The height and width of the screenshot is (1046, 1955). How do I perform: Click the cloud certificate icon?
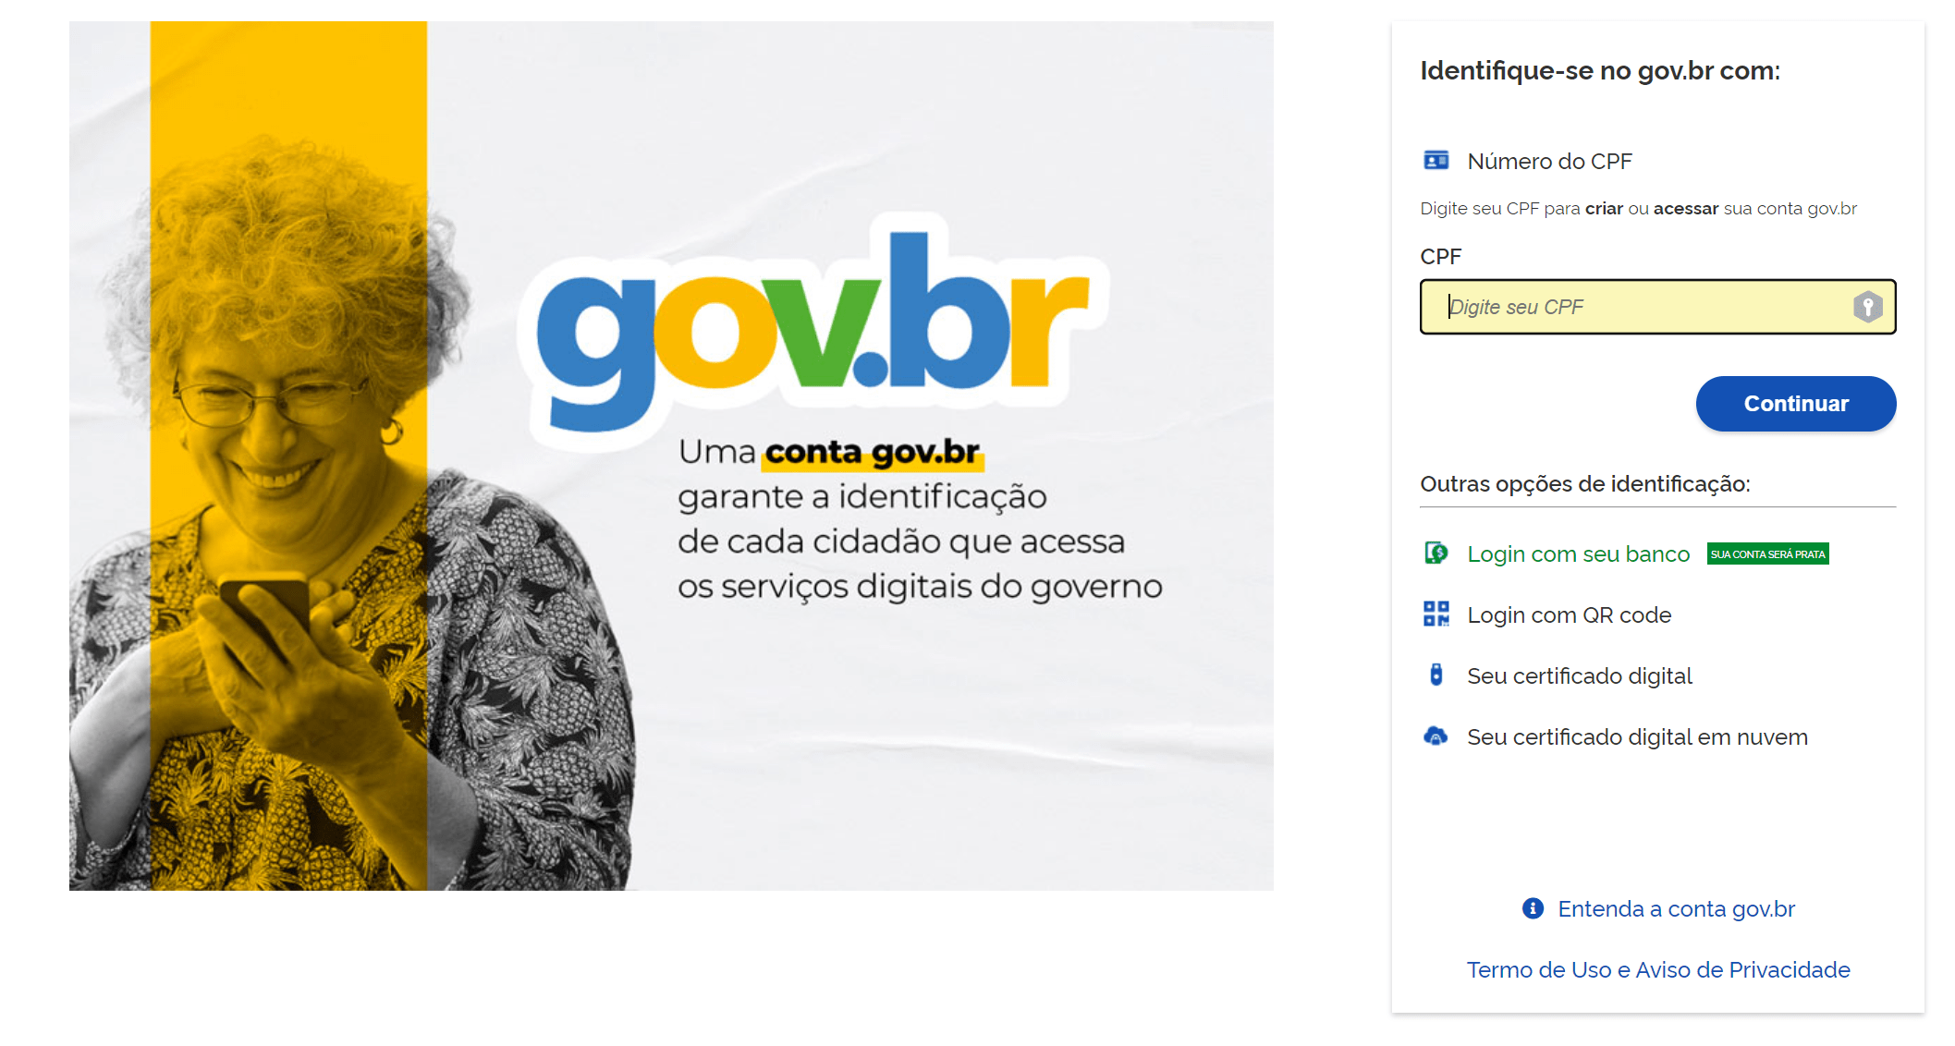point(1436,736)
